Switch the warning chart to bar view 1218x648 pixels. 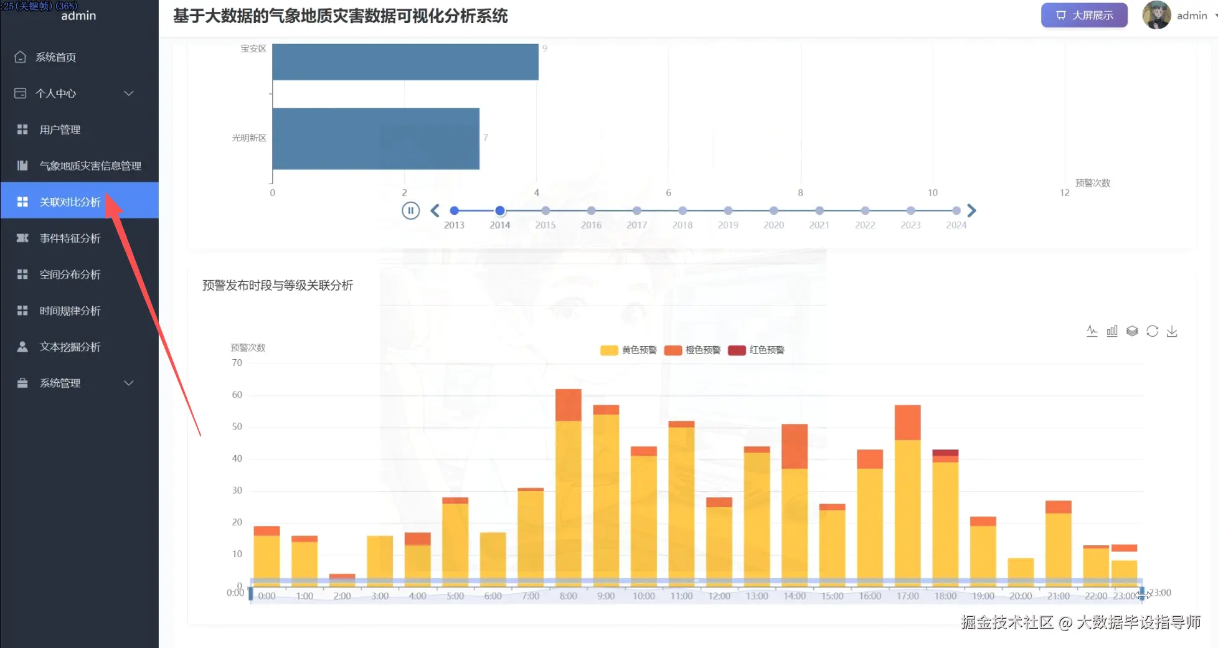coord(1112,331)
